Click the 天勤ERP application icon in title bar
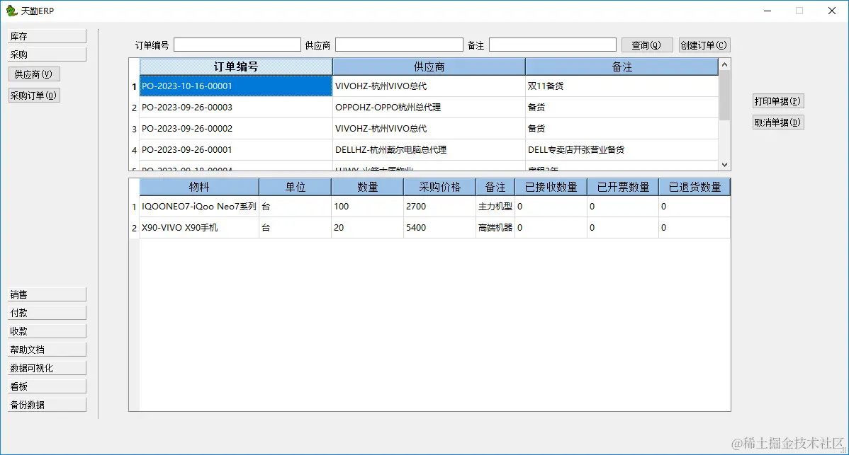 tap(11, 11)
